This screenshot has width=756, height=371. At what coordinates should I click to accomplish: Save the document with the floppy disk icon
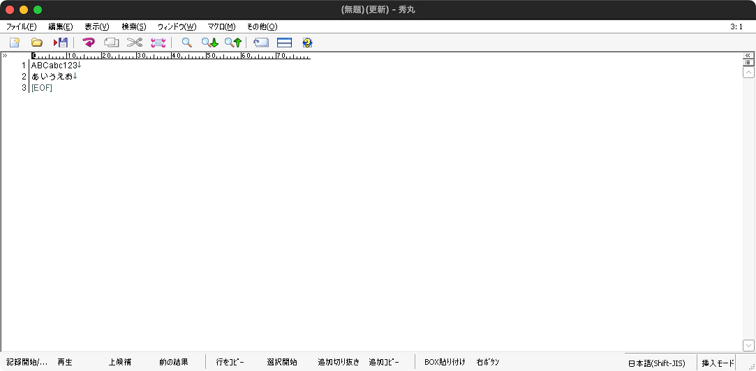[x=61, y=43]
